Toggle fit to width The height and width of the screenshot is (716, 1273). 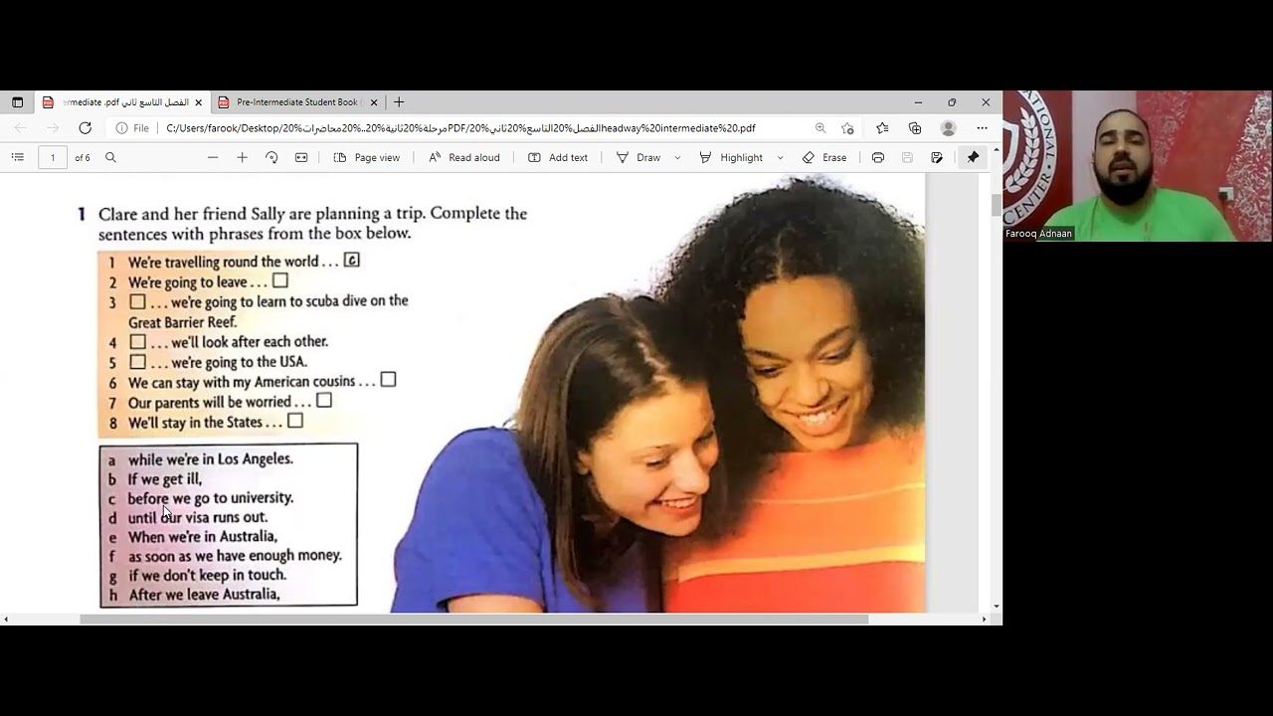[301, 157]
